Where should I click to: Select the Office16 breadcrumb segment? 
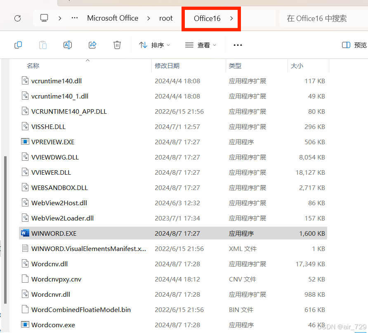[x=207, y=19]
